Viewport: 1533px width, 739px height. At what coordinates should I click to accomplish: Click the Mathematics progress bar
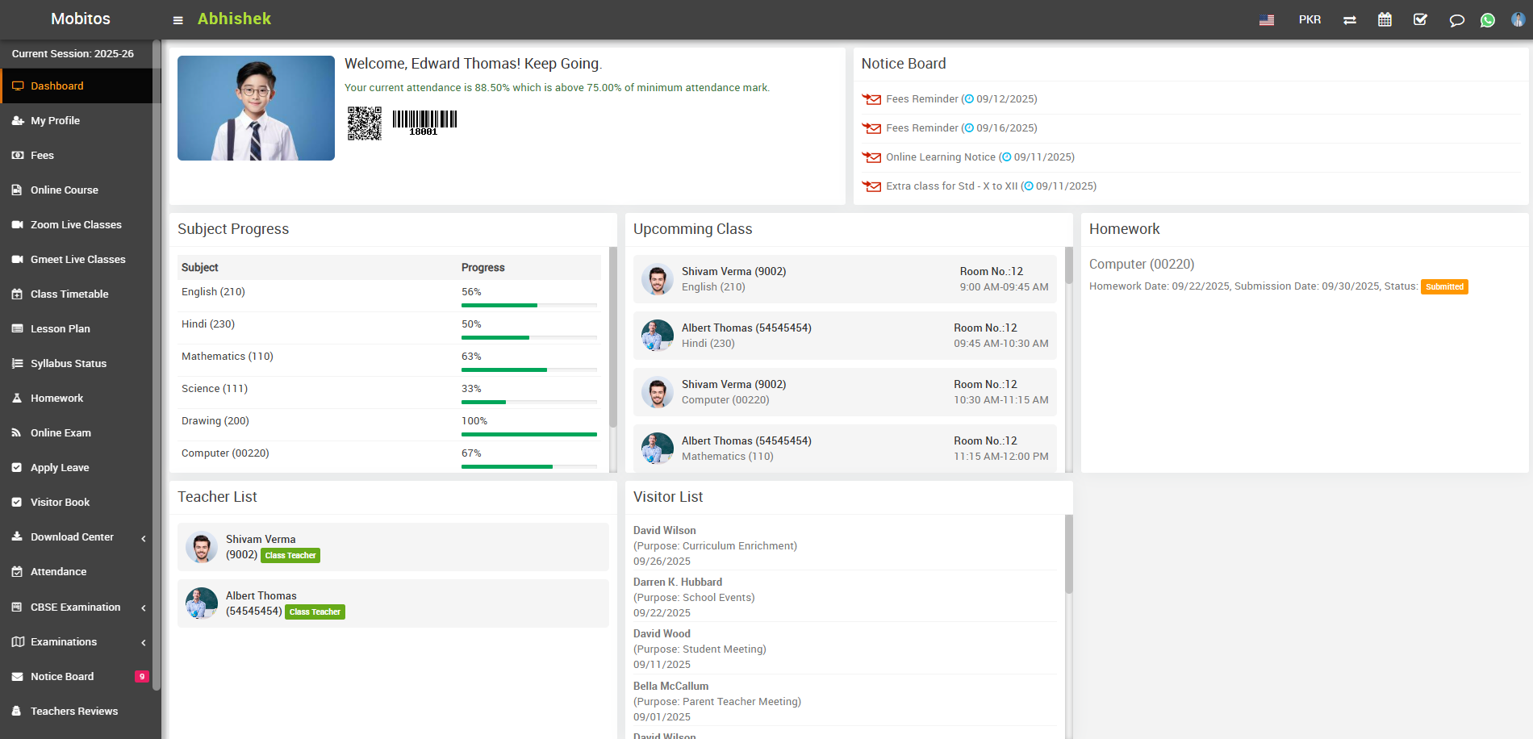pos(528,369)
